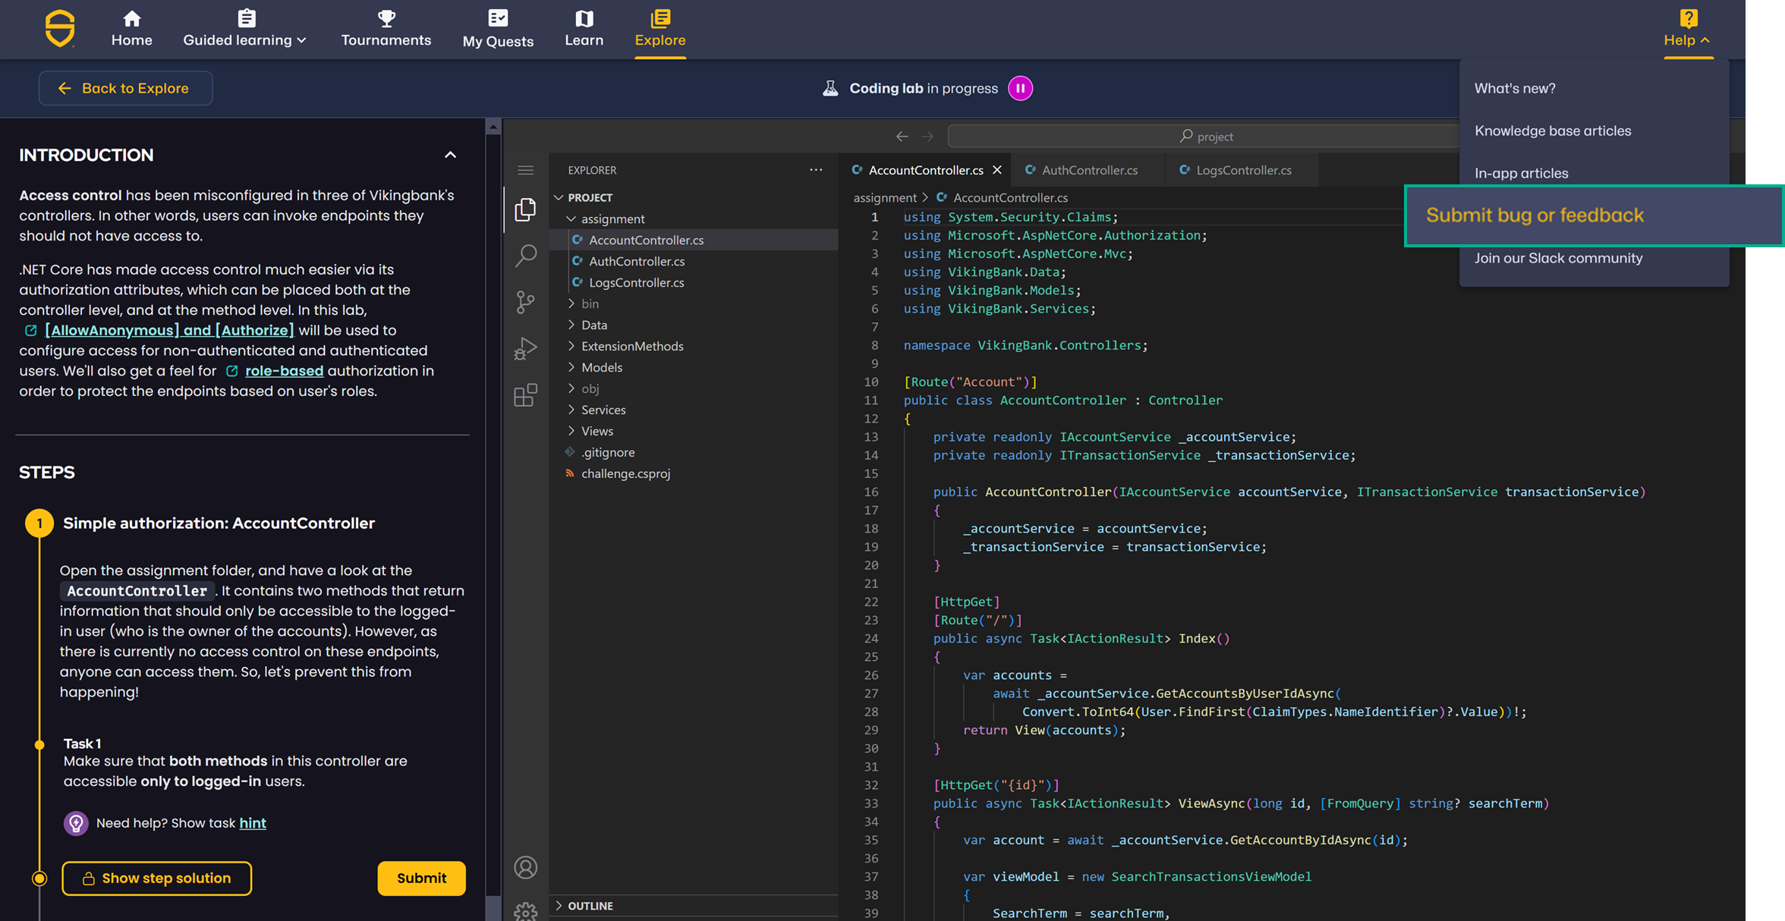Open the Search view in activity bar

coord(525,255)
